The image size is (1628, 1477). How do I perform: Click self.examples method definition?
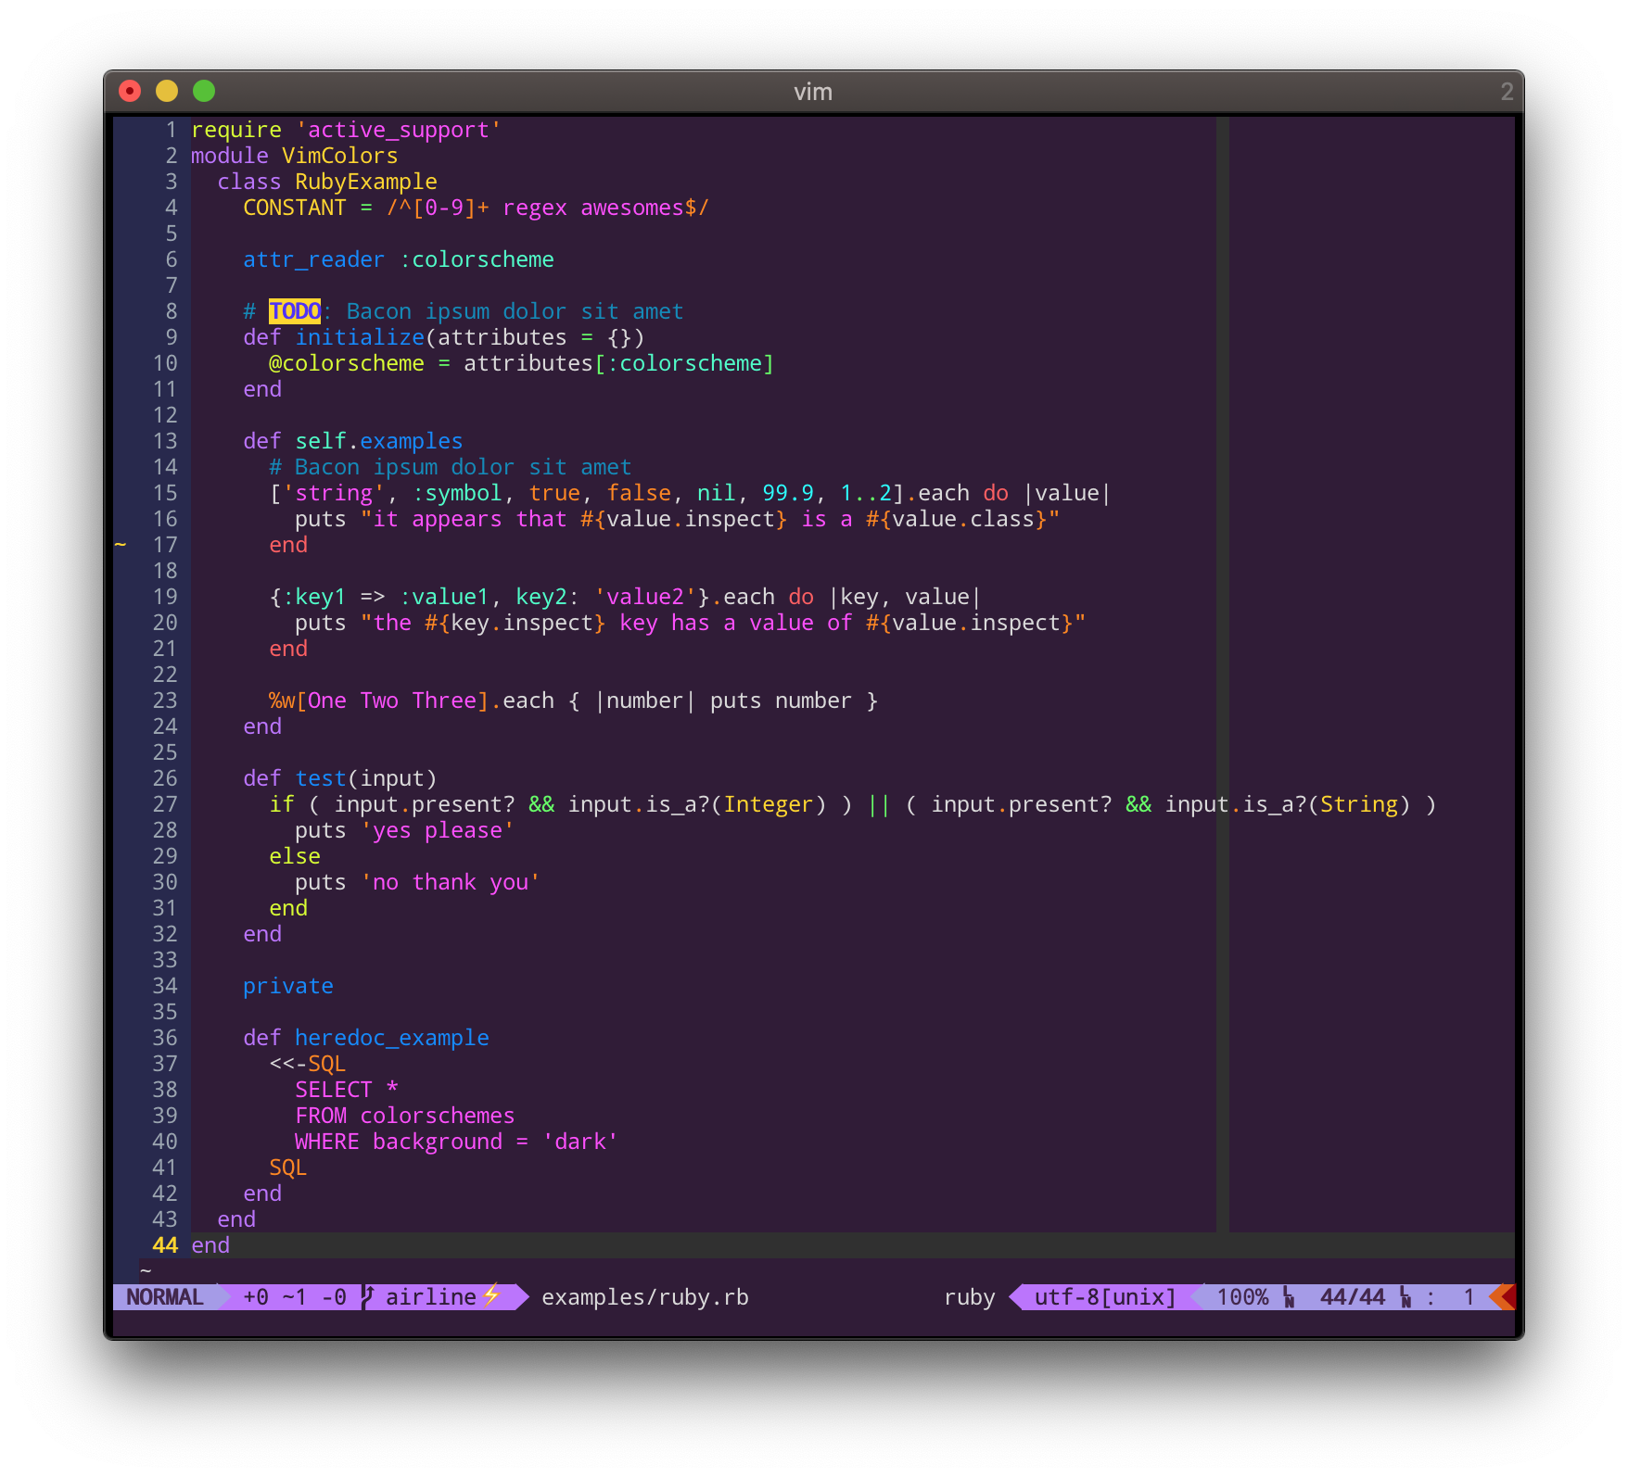(379, 442)
